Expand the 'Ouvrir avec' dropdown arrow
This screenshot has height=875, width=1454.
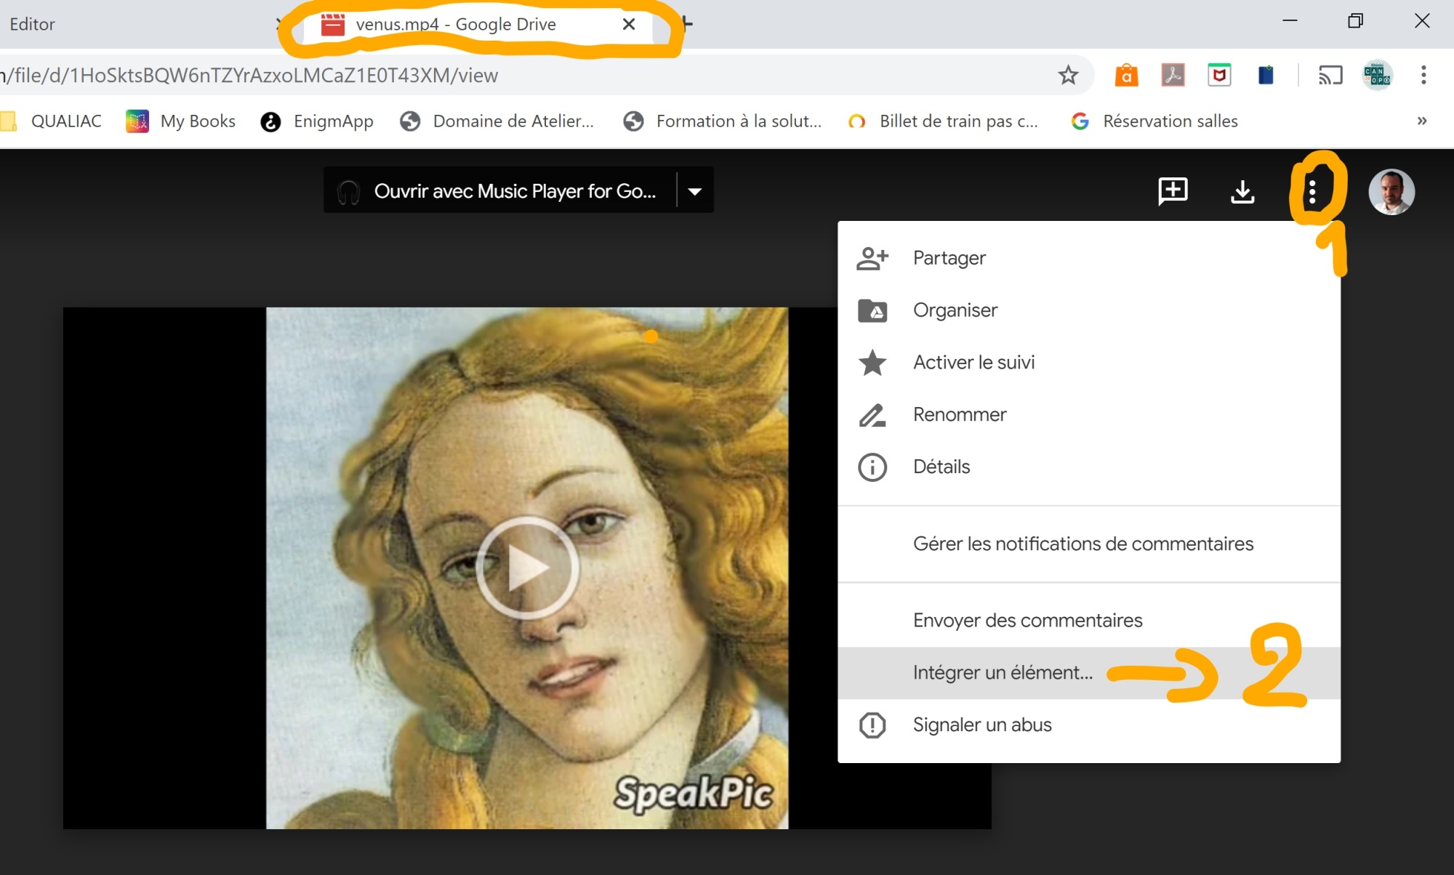695,191
